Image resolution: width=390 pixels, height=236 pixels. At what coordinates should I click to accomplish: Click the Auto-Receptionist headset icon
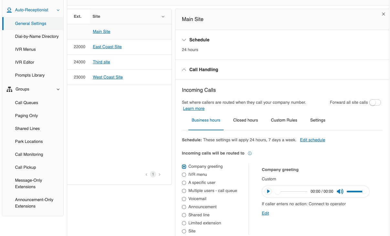9,10
